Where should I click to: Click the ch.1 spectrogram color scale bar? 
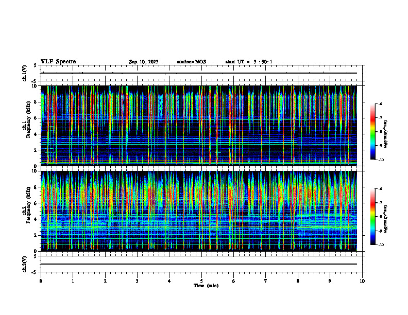point(373,132)
